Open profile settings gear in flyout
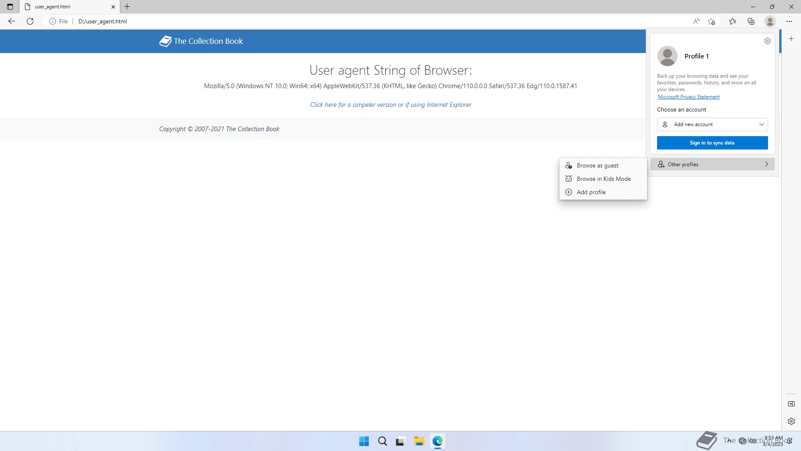The image size is (801, 451). 767,41
